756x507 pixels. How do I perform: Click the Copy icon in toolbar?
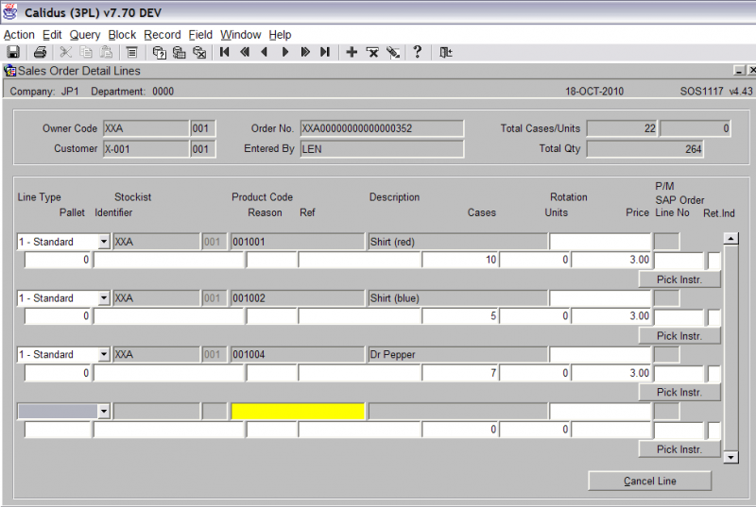tap(86, 52)
